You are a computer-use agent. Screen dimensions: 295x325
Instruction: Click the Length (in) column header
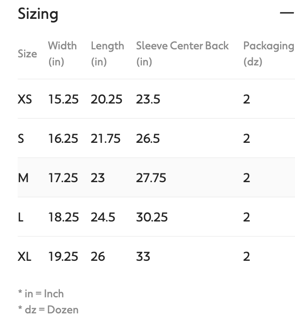[x=107, y=53]
